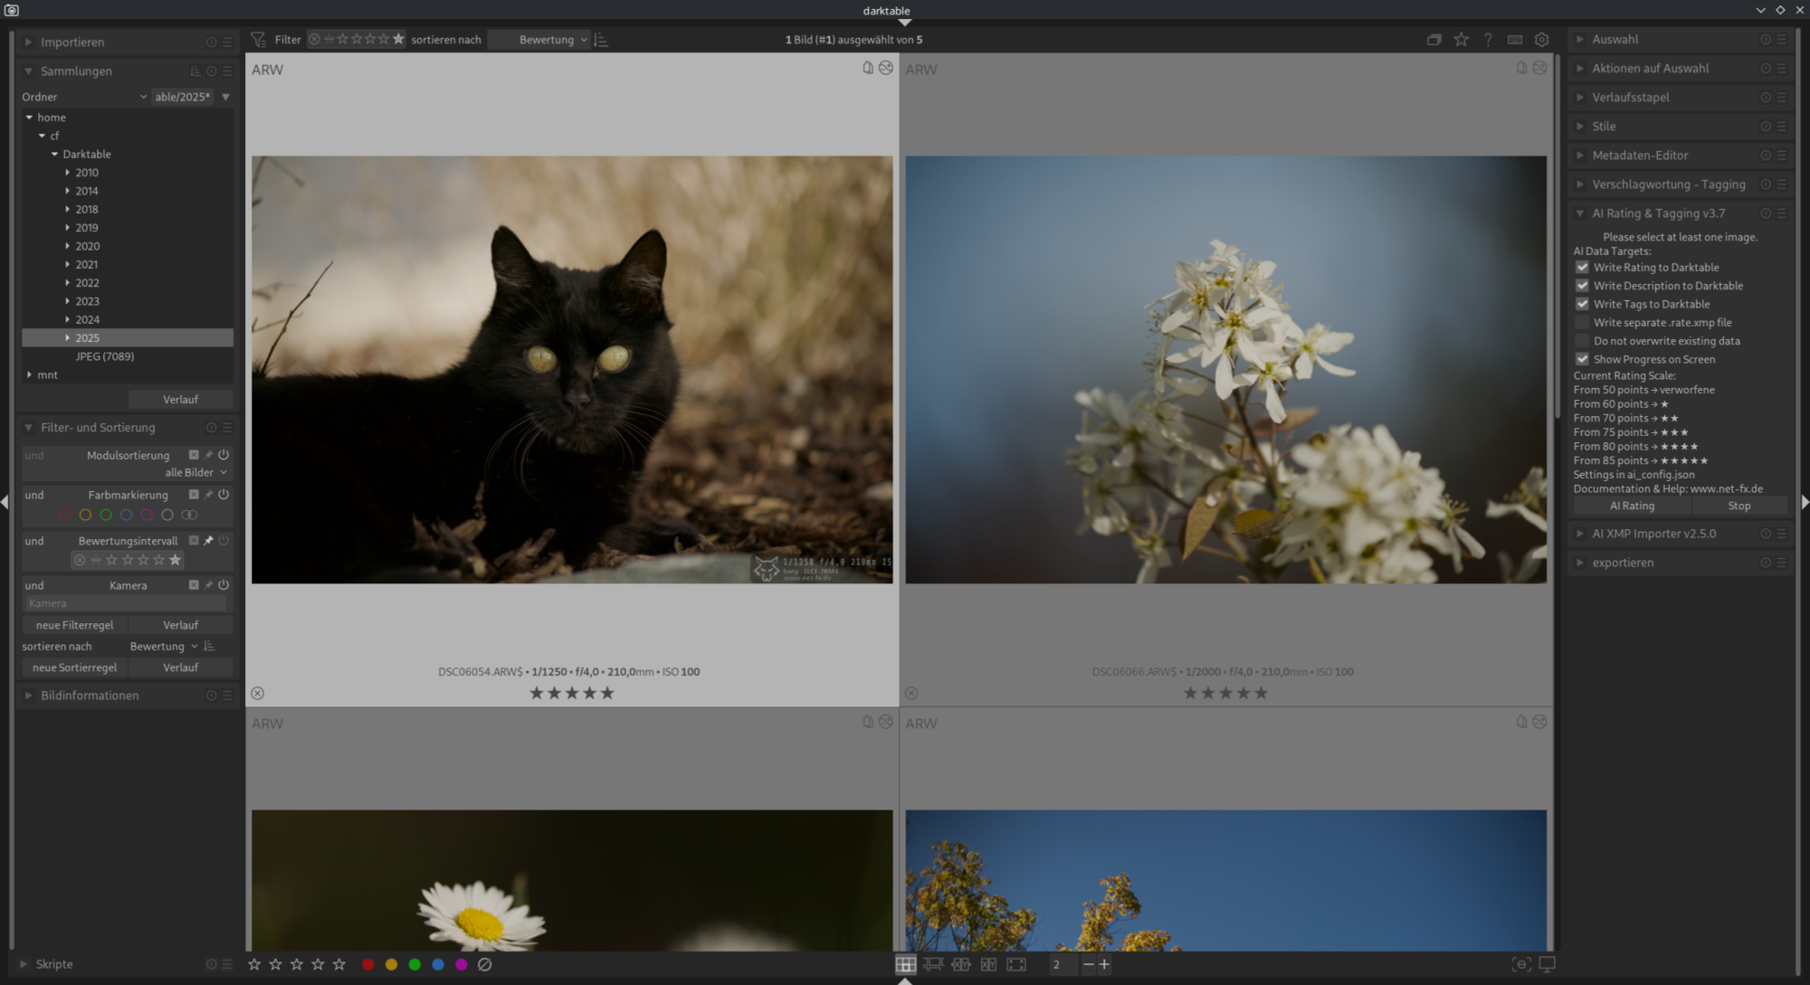This screenshot has width=1810, height=985.
Task: Click the reject icon under cat photo
Action: point(258,693)
